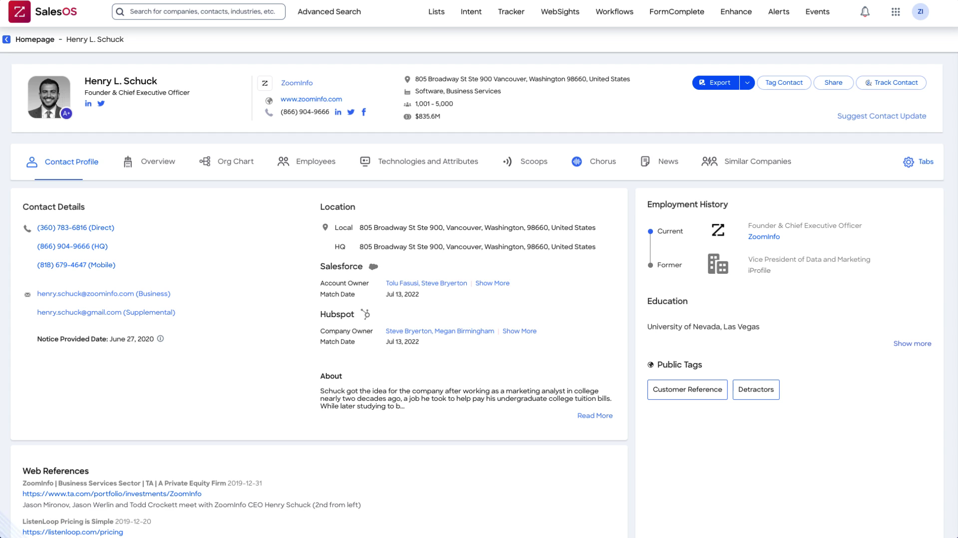
Task: Click the Tabs settings gear icon
Action: click(x=909, y=162)
